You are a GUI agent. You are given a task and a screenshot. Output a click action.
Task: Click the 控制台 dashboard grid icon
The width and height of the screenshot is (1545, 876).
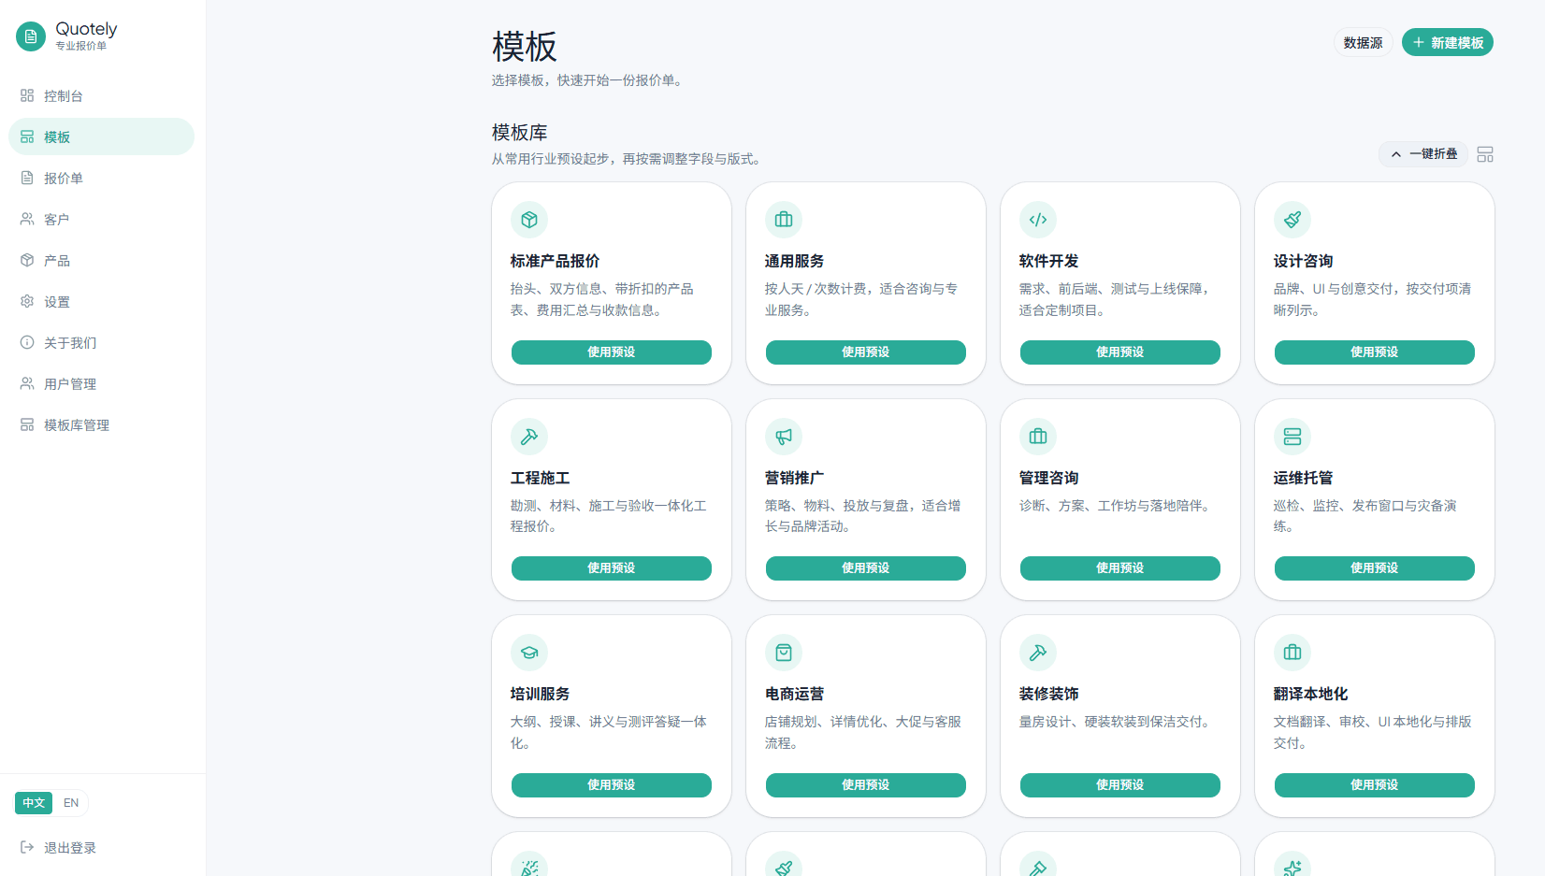[x=27, y=95]
